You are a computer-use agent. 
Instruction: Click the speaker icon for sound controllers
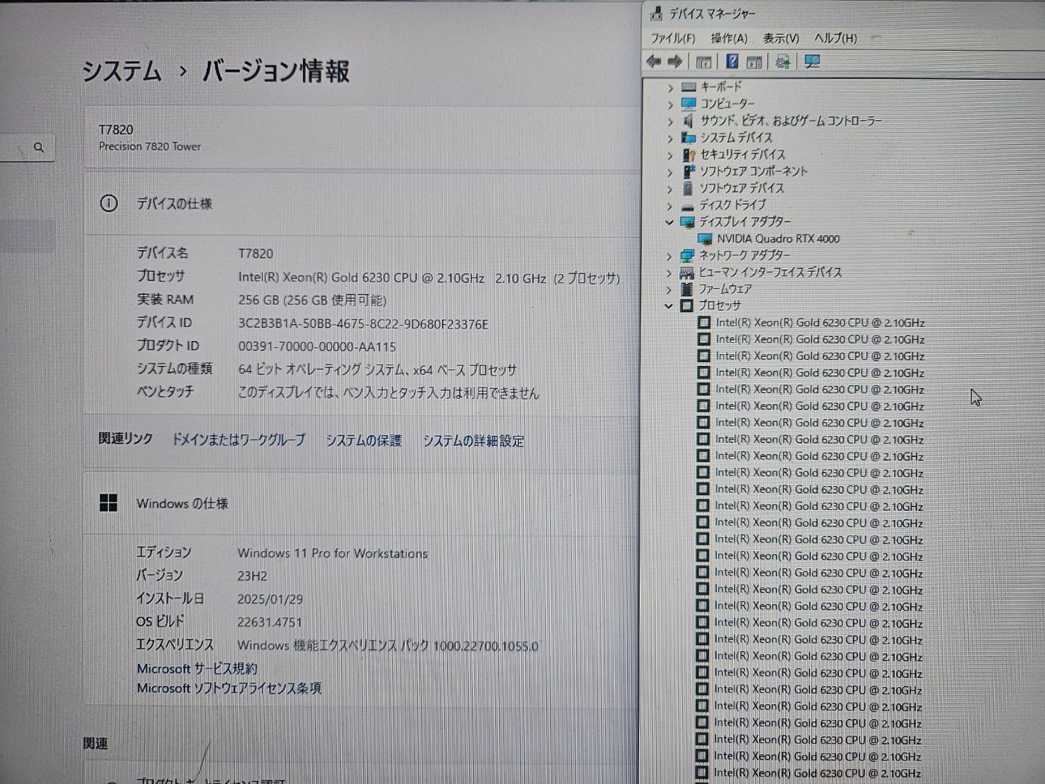coord(688,120)
